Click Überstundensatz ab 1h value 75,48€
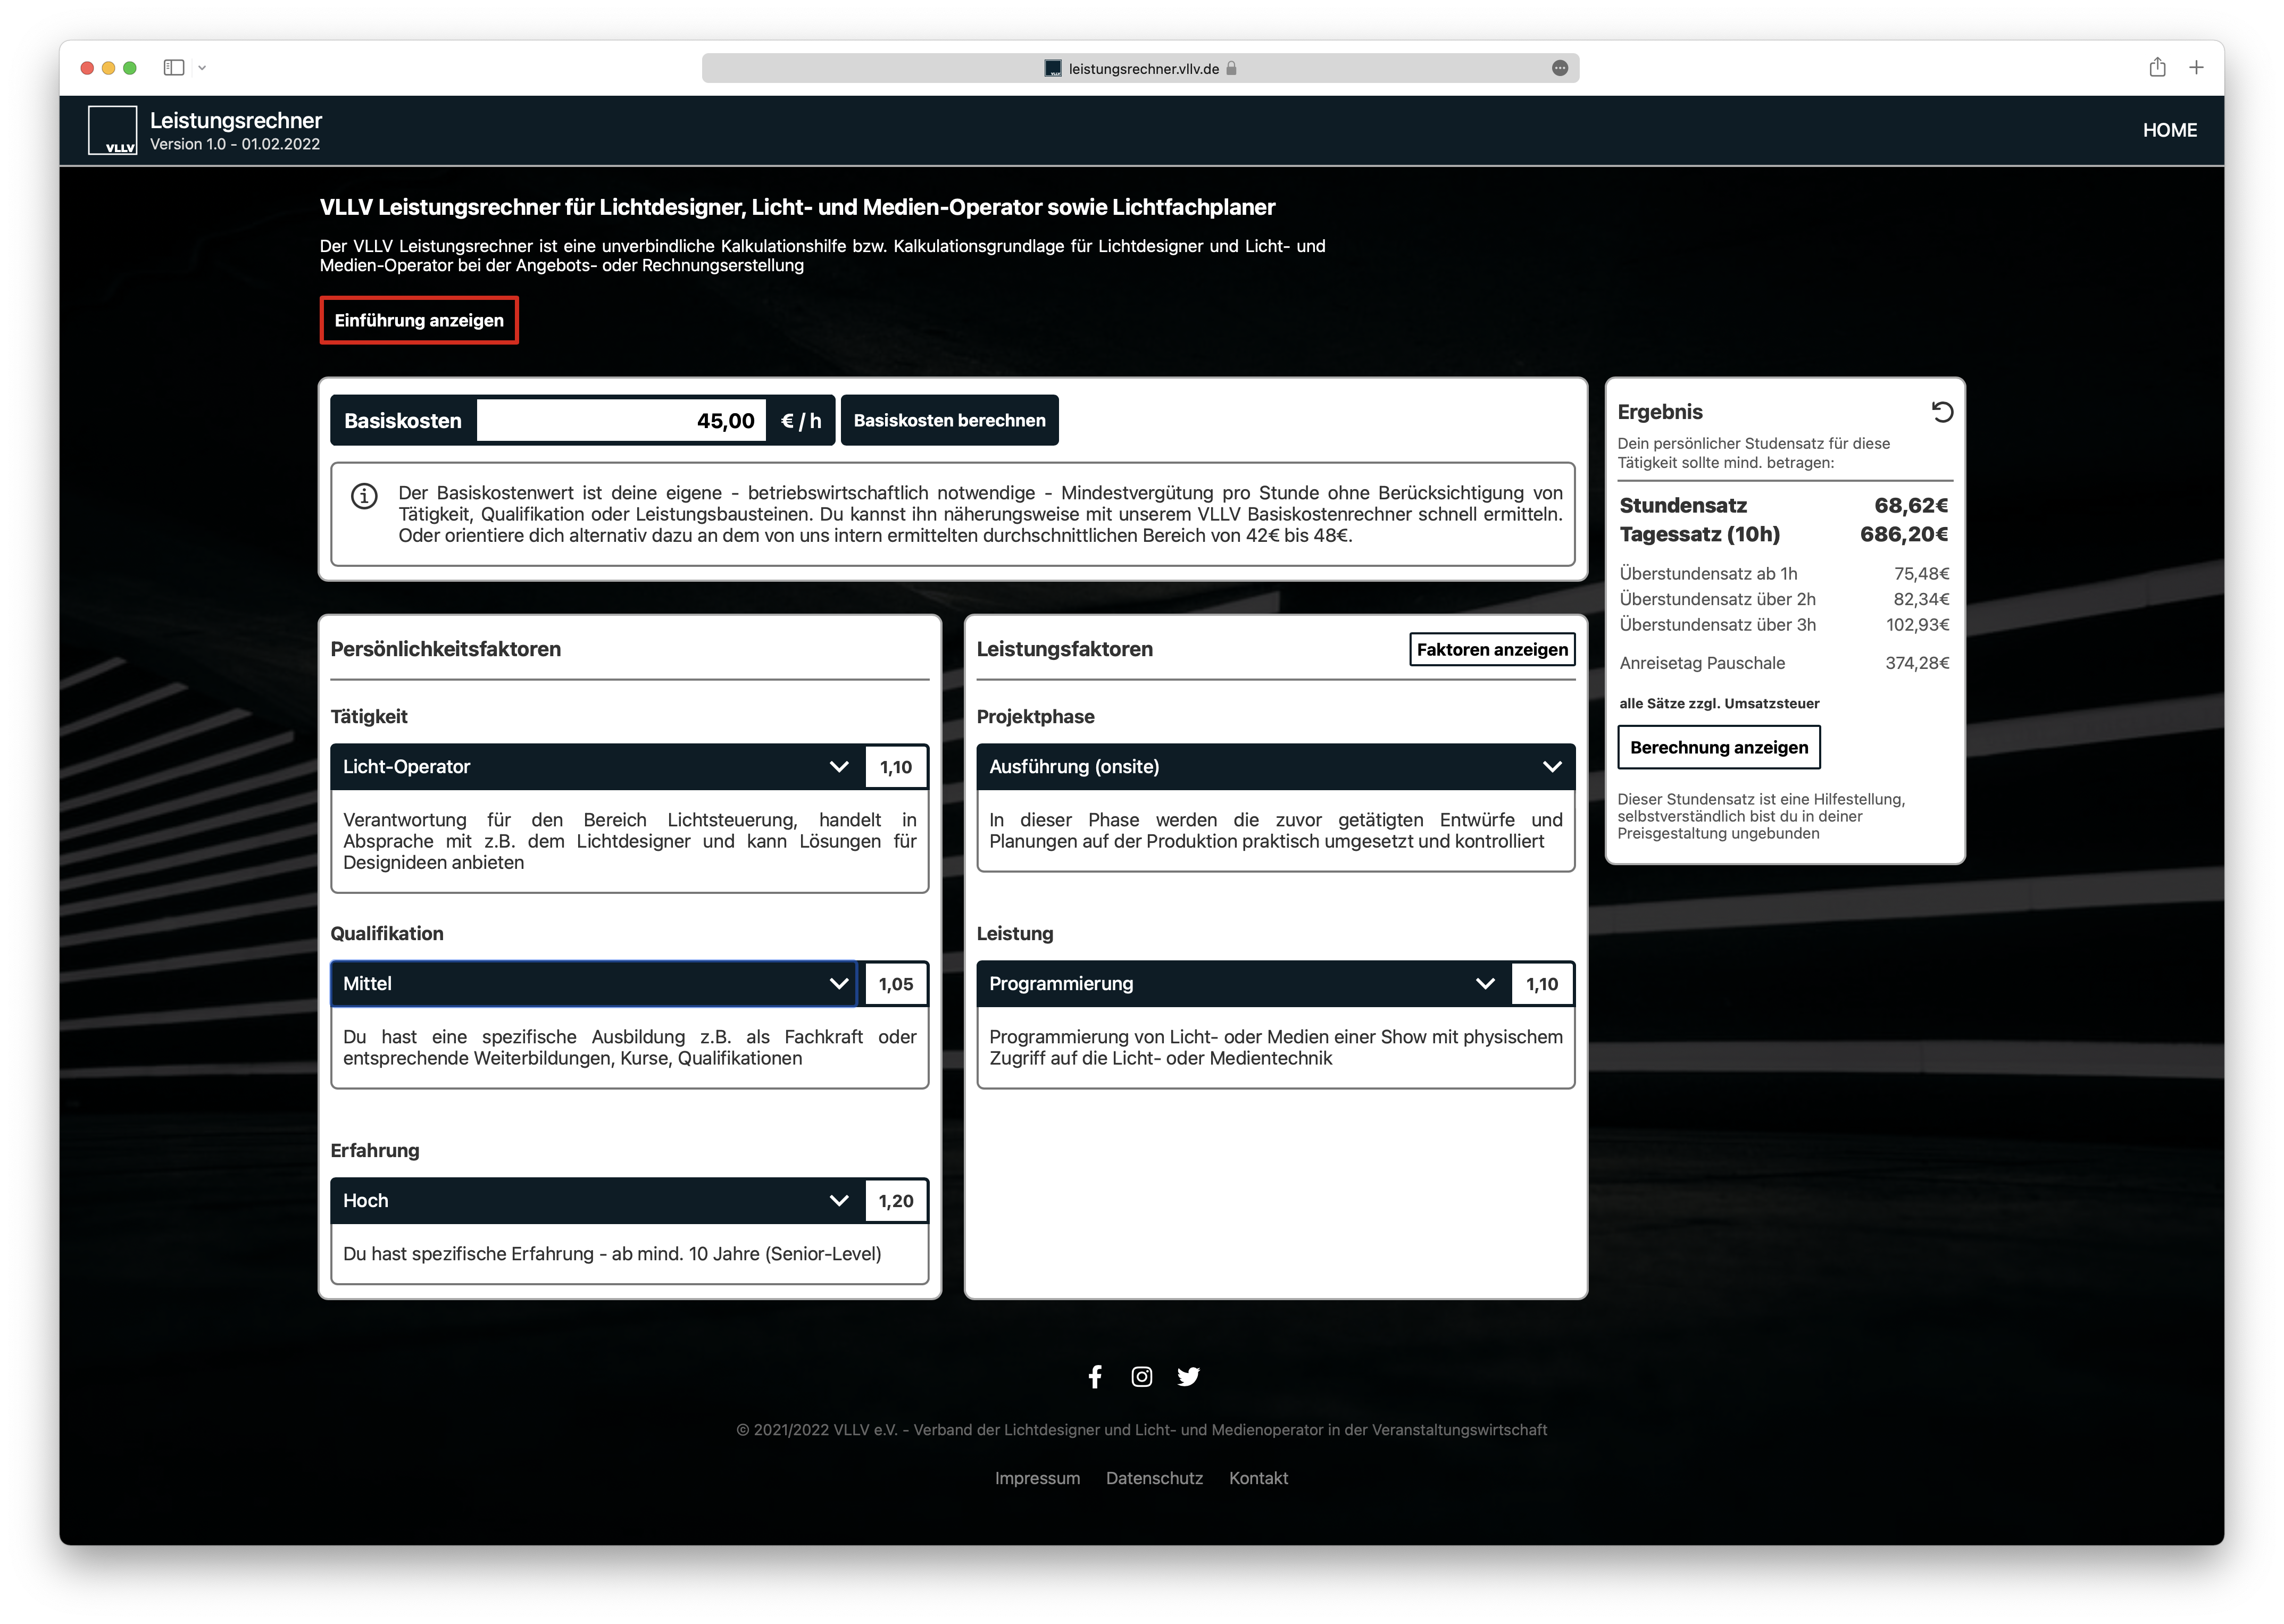 pos(1921,574)
